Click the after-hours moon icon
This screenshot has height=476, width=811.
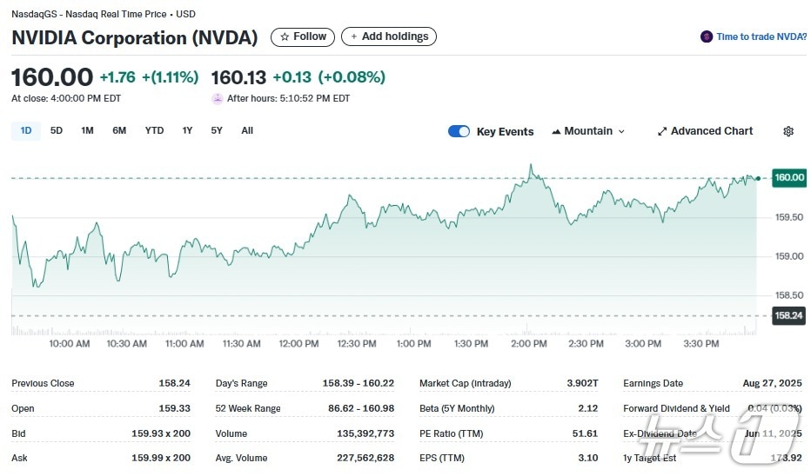click(218, 98)
